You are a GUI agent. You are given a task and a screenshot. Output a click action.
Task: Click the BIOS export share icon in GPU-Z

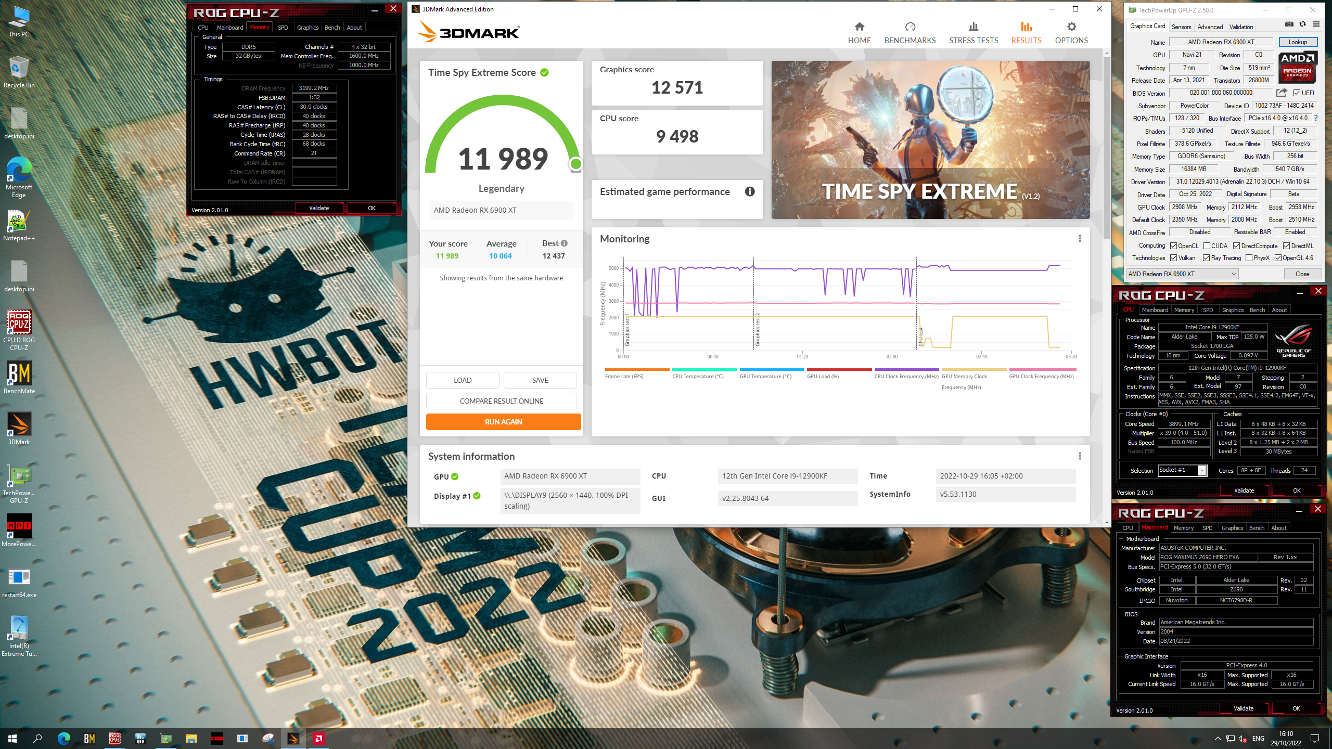click(x=1282, y=93)
